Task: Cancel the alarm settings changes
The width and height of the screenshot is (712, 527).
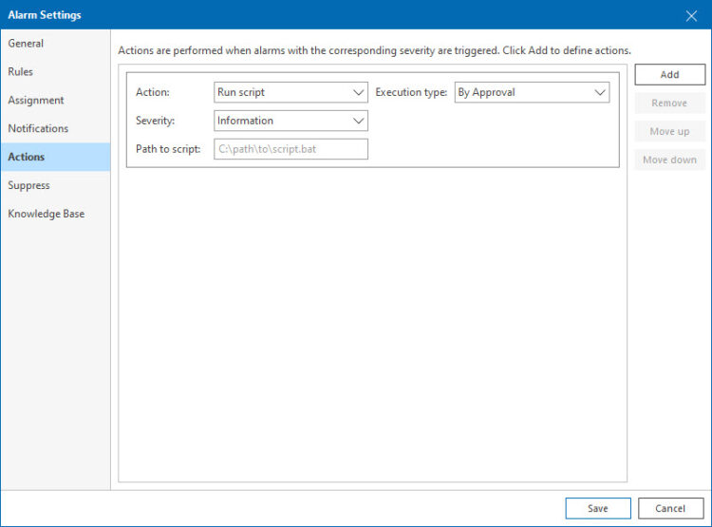Action: pos(670,508)
